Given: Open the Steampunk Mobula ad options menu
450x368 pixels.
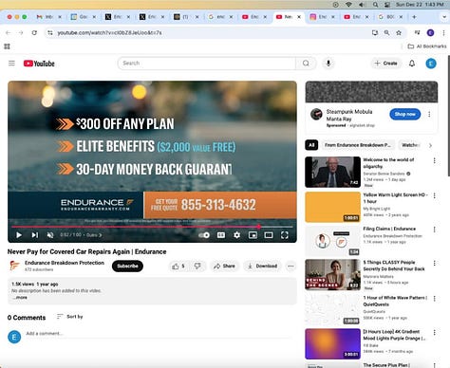Looking at the screenshot, I should [x=429, y=114].
